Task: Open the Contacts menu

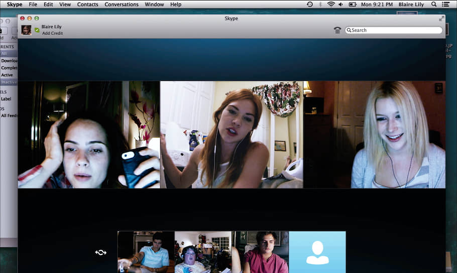Action: point(87,5)
